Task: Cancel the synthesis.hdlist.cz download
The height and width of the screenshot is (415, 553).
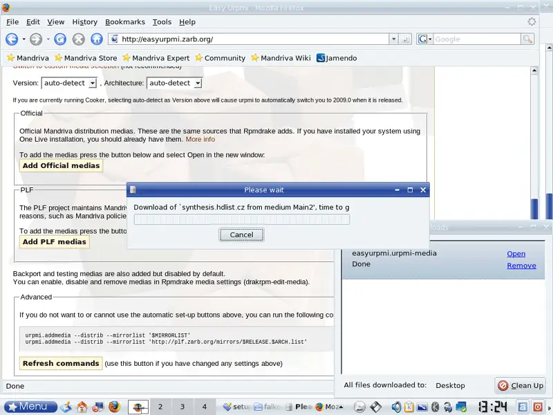Action: click(x=241, y=235)
